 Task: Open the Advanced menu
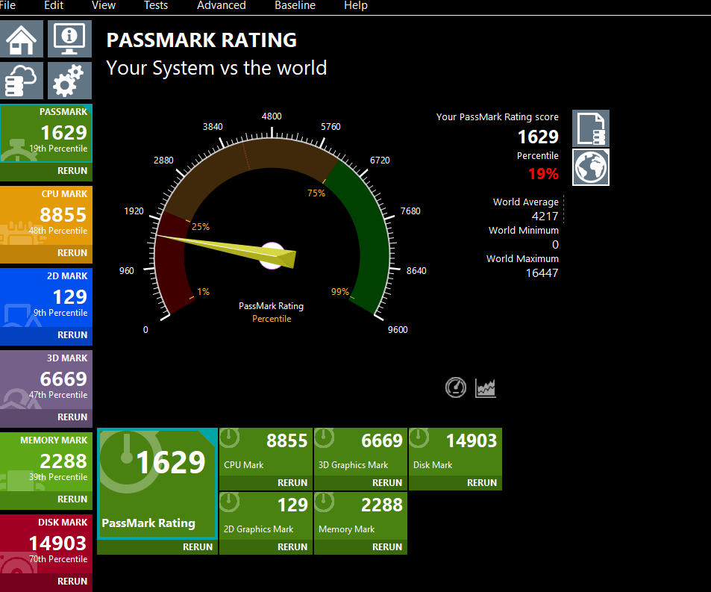(x=222, y=5)
